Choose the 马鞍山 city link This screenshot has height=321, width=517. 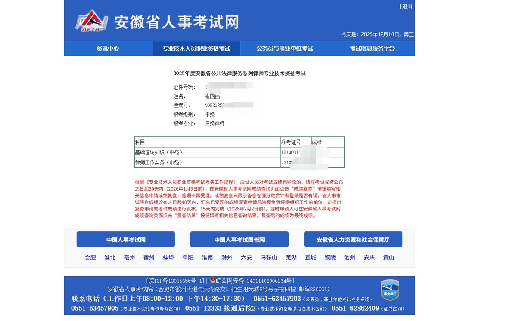[x=269, y=258]
